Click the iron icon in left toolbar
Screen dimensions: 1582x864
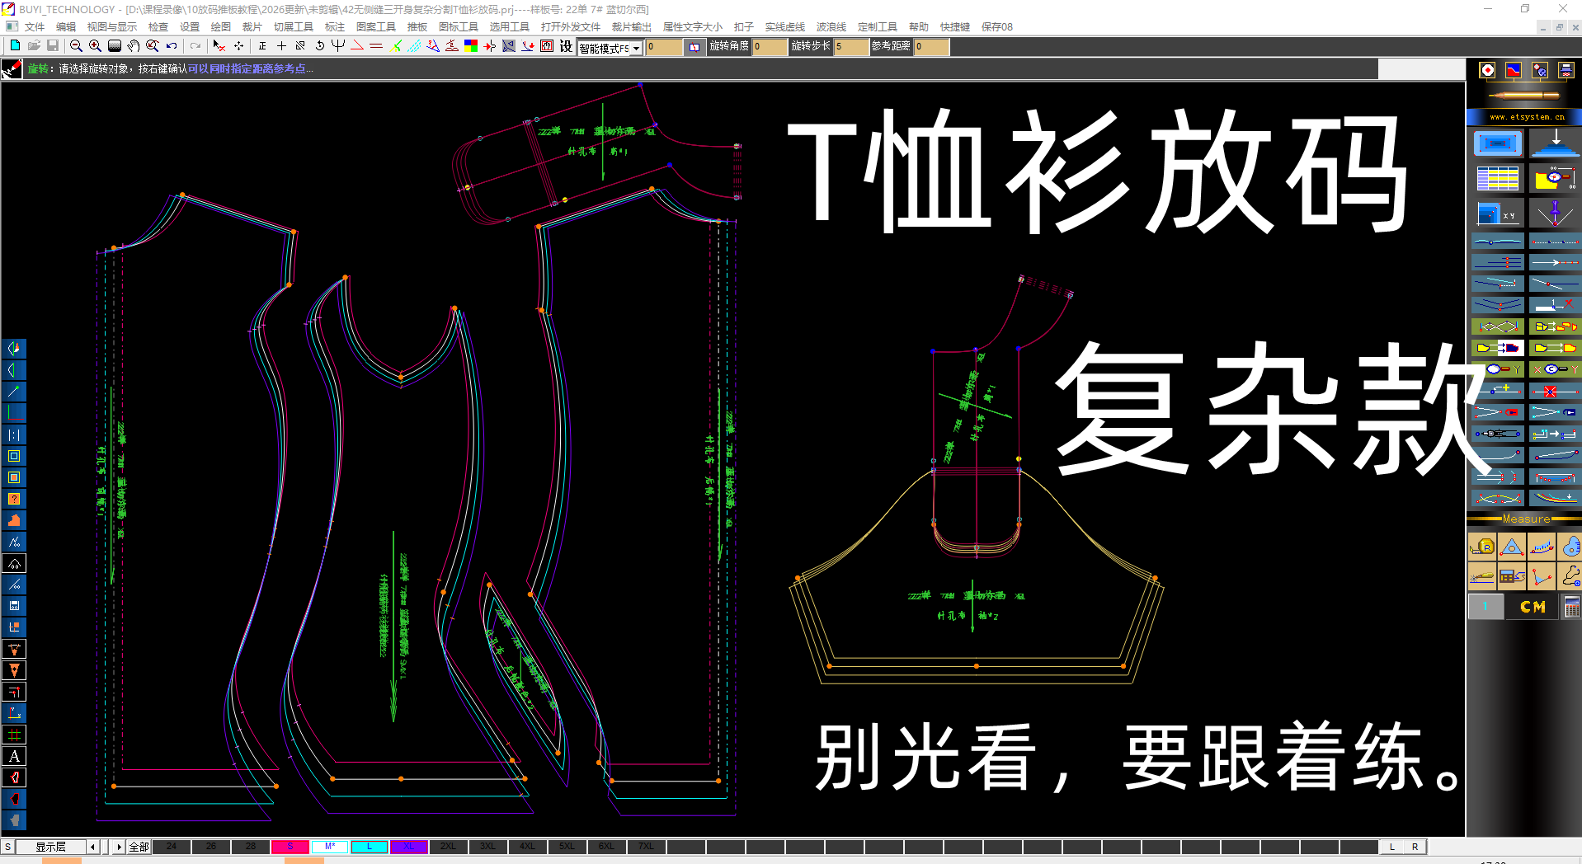14,520
